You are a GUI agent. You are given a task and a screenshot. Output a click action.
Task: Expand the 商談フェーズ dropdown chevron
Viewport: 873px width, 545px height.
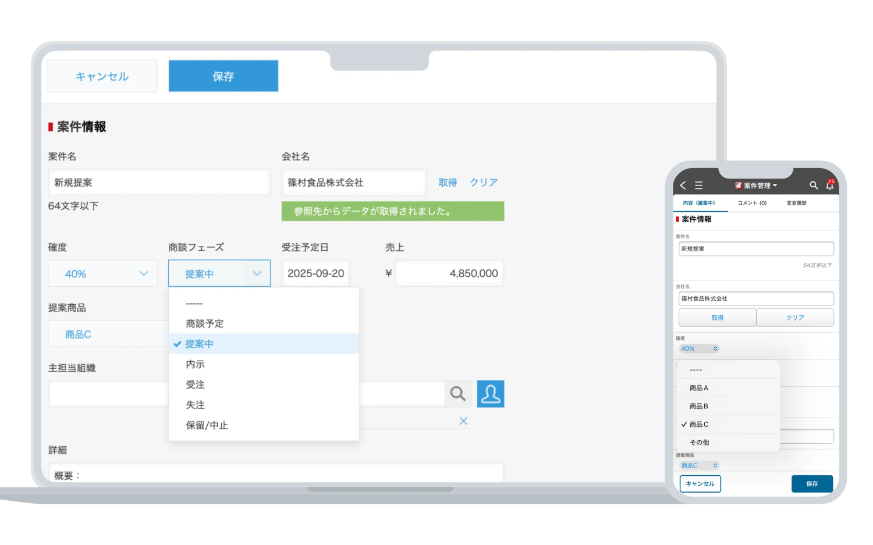(x=258, y=273)
